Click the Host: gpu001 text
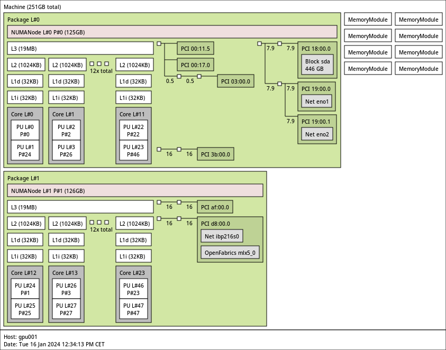 coord(21,337)
